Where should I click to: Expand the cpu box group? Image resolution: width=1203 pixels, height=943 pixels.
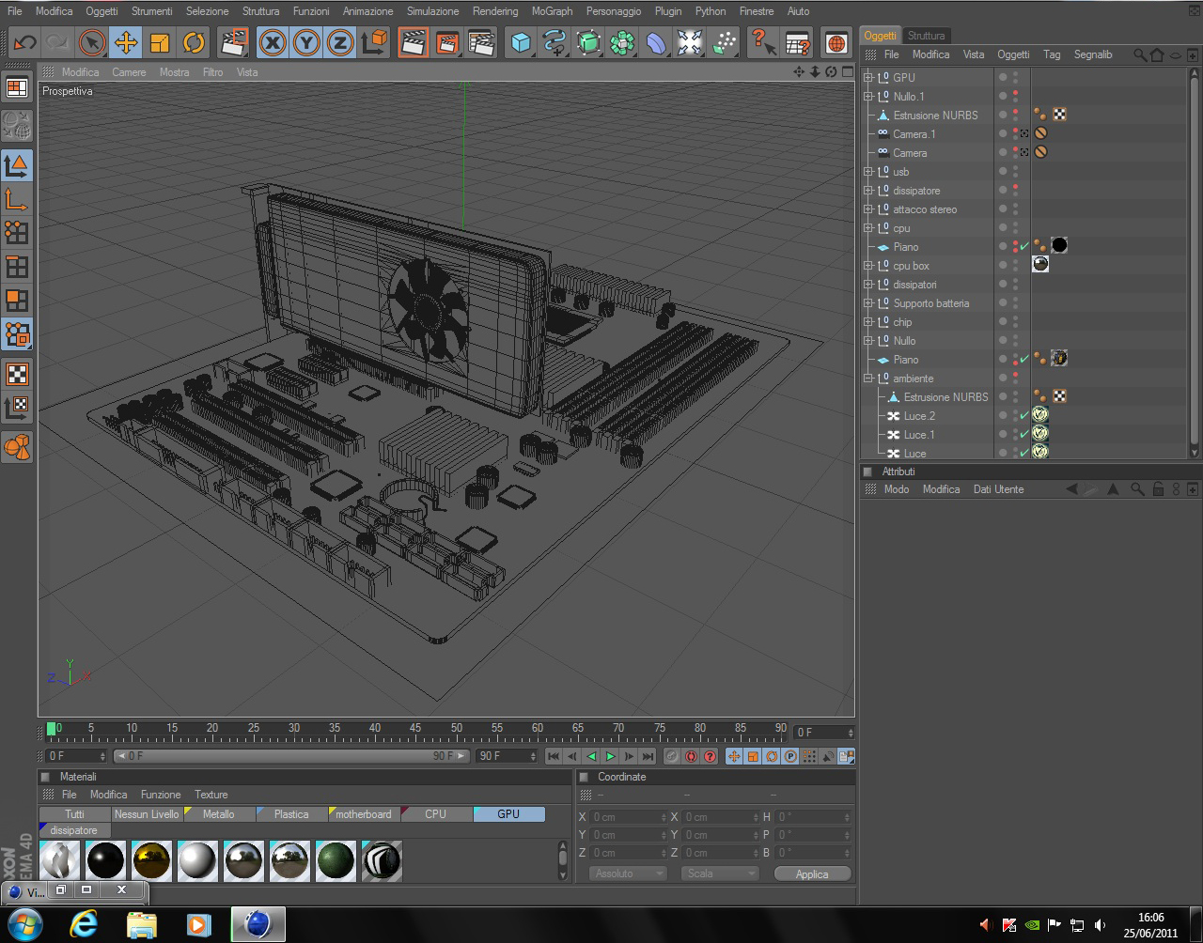[868, 265]
